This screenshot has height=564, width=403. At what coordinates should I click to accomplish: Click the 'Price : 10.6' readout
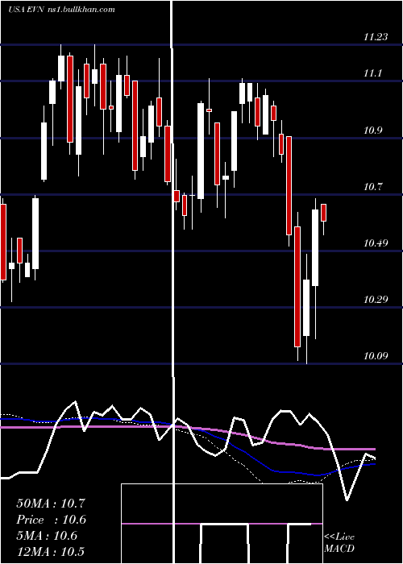point(51,520)
